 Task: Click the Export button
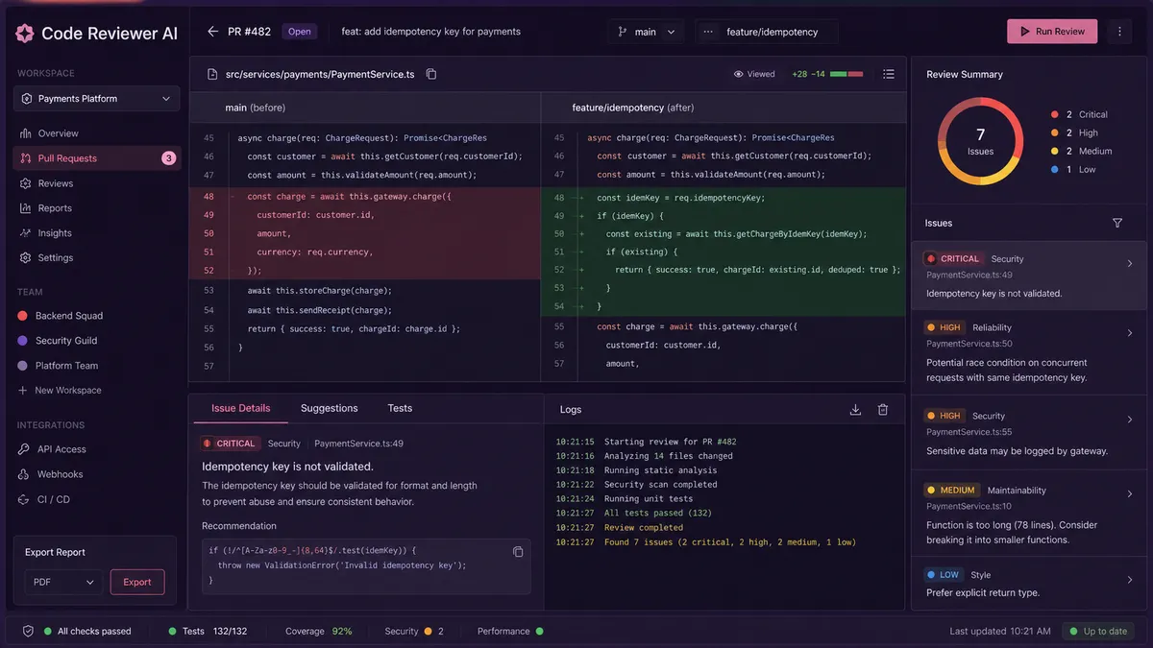(137, 582)
